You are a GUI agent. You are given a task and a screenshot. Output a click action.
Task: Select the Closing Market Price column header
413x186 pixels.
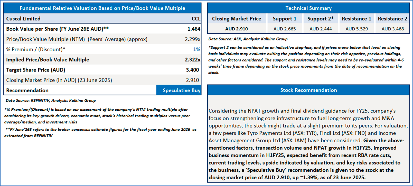237,19
